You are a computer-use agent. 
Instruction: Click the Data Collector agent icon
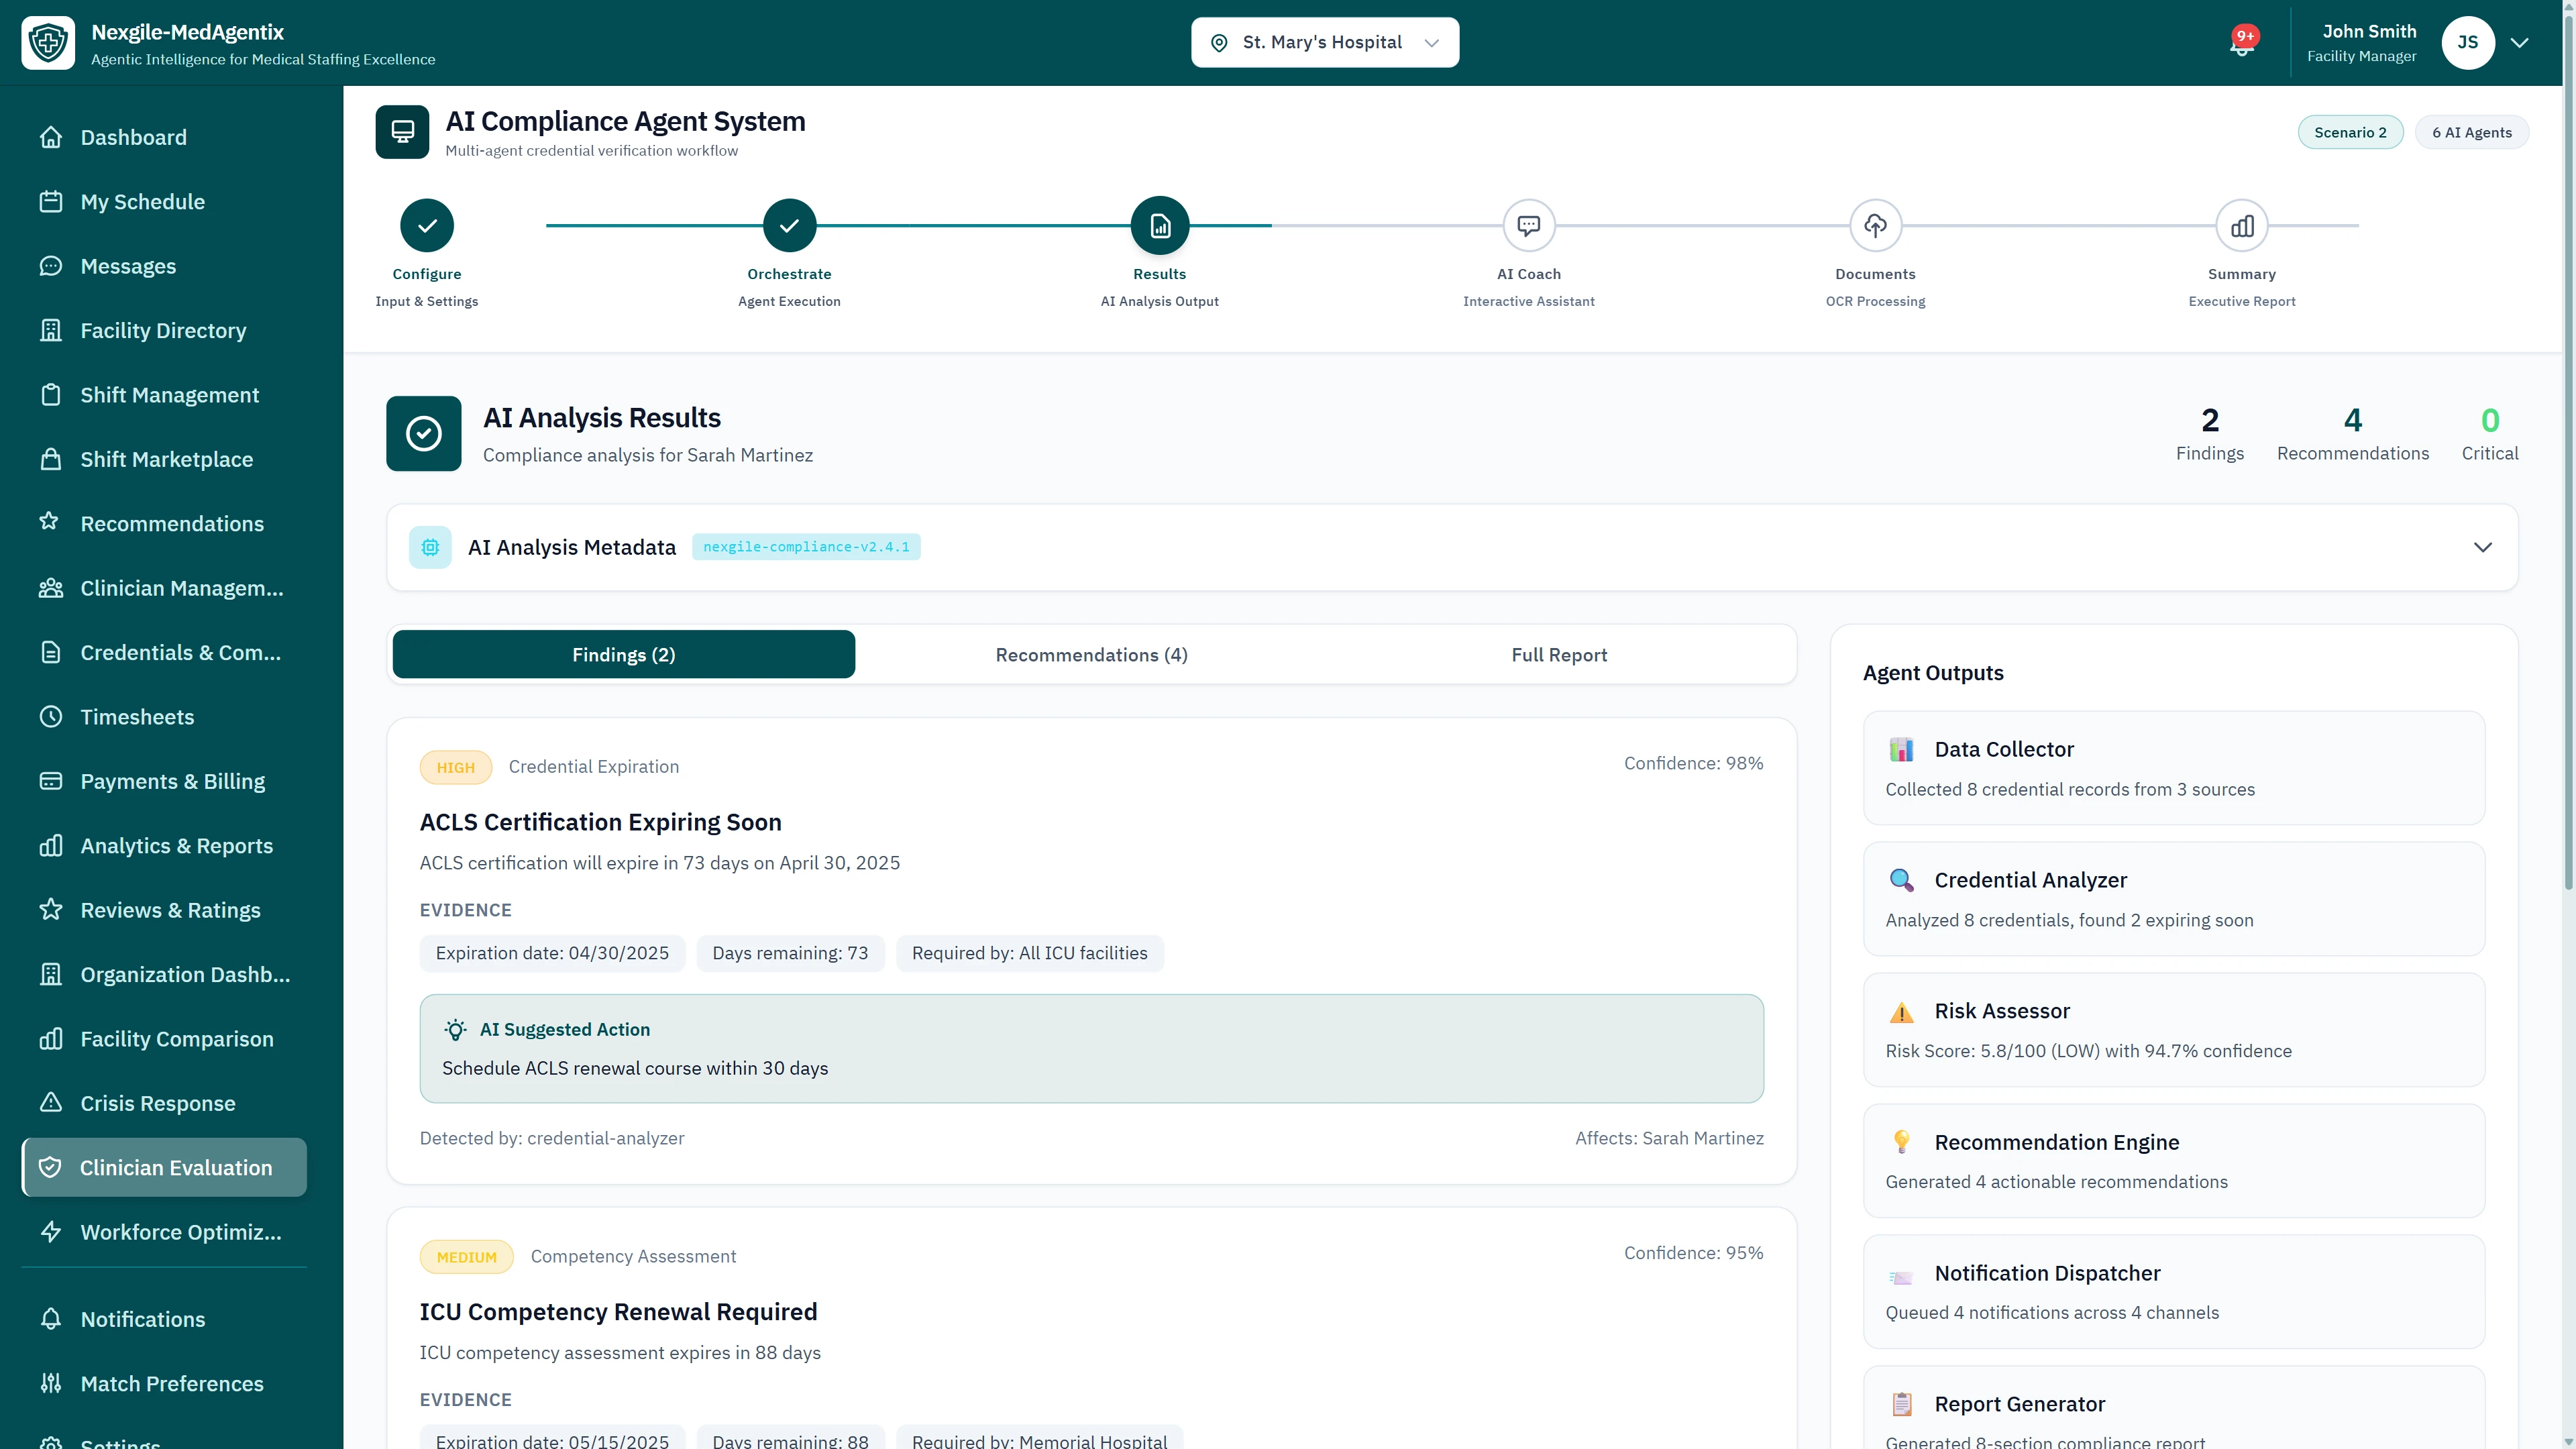pyautogui.click(x=1902, y=748)
